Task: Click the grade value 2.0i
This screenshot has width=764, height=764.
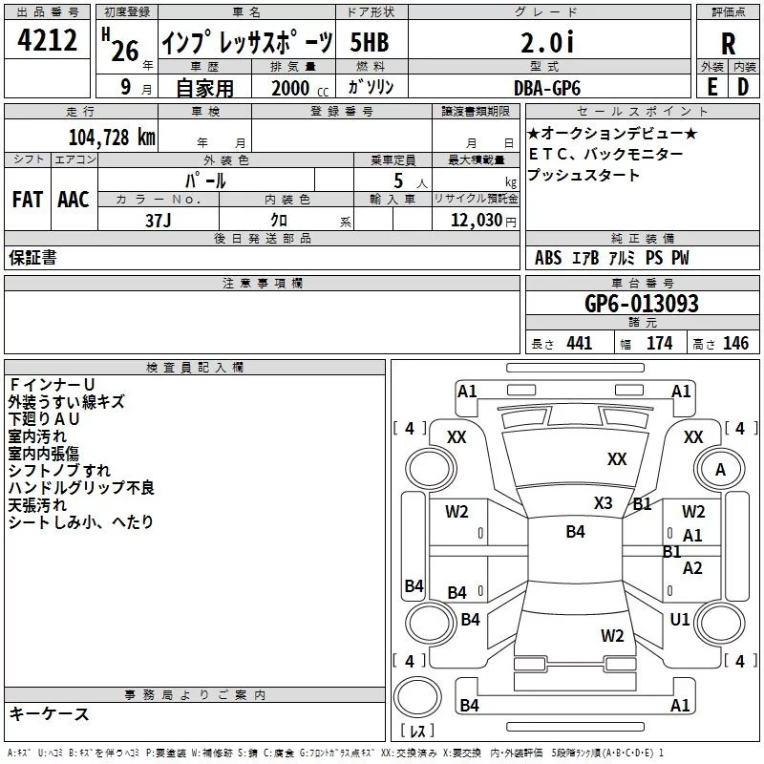Action: click(x=547, y=42)
